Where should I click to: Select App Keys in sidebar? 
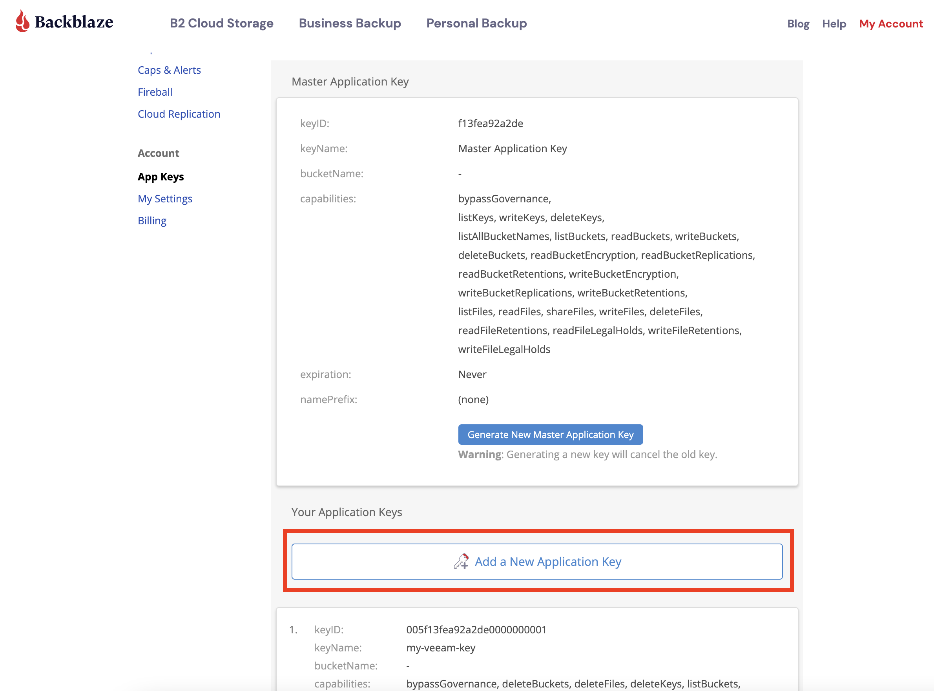tap(161, 176)
